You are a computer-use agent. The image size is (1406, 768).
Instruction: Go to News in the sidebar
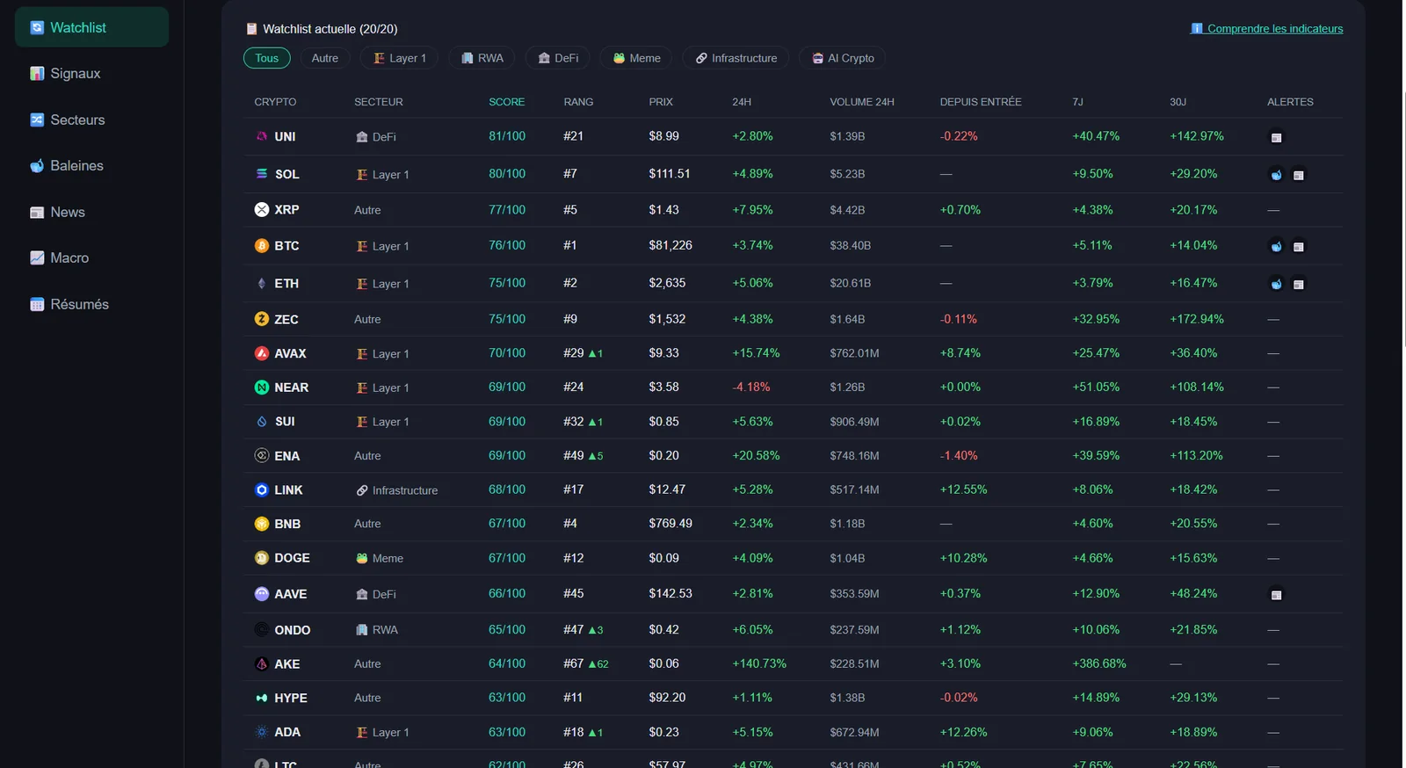pyautogui.click(x=91, y=212)
